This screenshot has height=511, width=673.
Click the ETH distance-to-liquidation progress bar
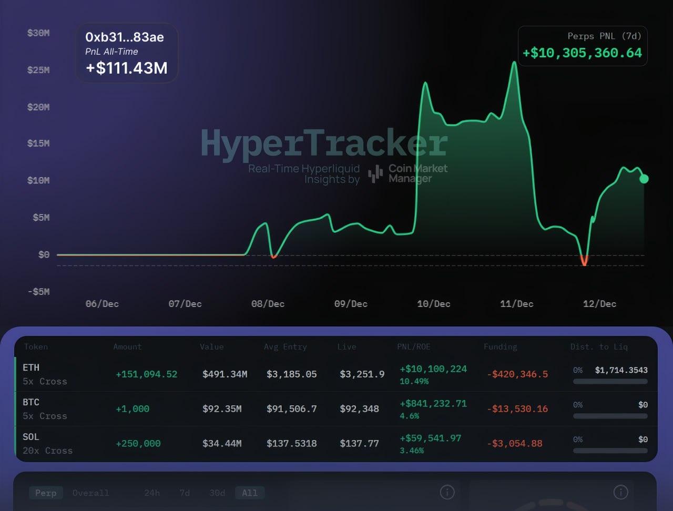point(610,382)
